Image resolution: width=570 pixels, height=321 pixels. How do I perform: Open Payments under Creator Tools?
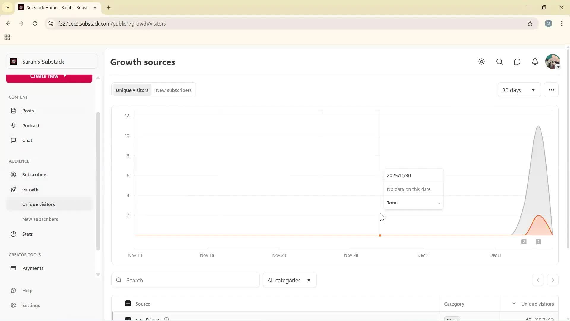[x=33, y=268]
